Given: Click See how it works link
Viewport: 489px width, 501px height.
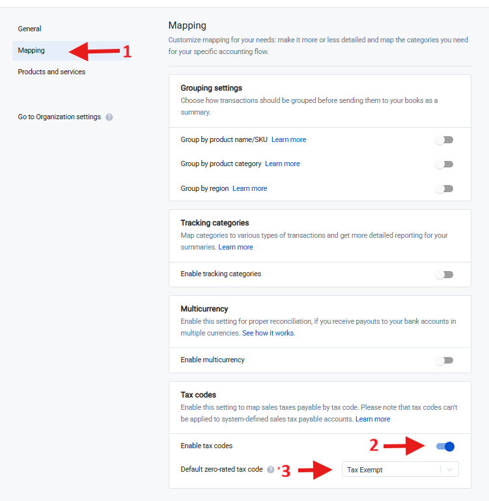Looking at the screenshot, I should pyautogui.click(x=268, y=333).
